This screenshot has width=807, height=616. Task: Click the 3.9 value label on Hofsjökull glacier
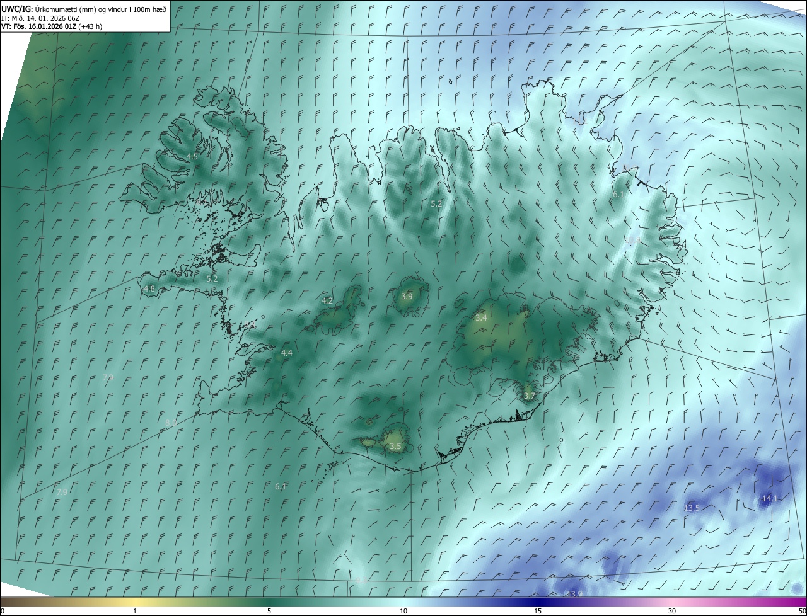coord(407,296)
